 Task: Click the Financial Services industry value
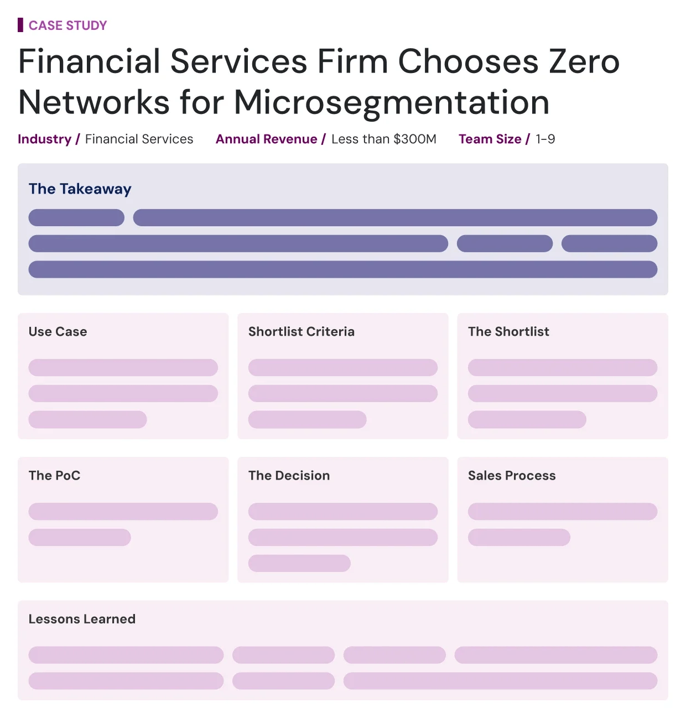tap(139, 139)
